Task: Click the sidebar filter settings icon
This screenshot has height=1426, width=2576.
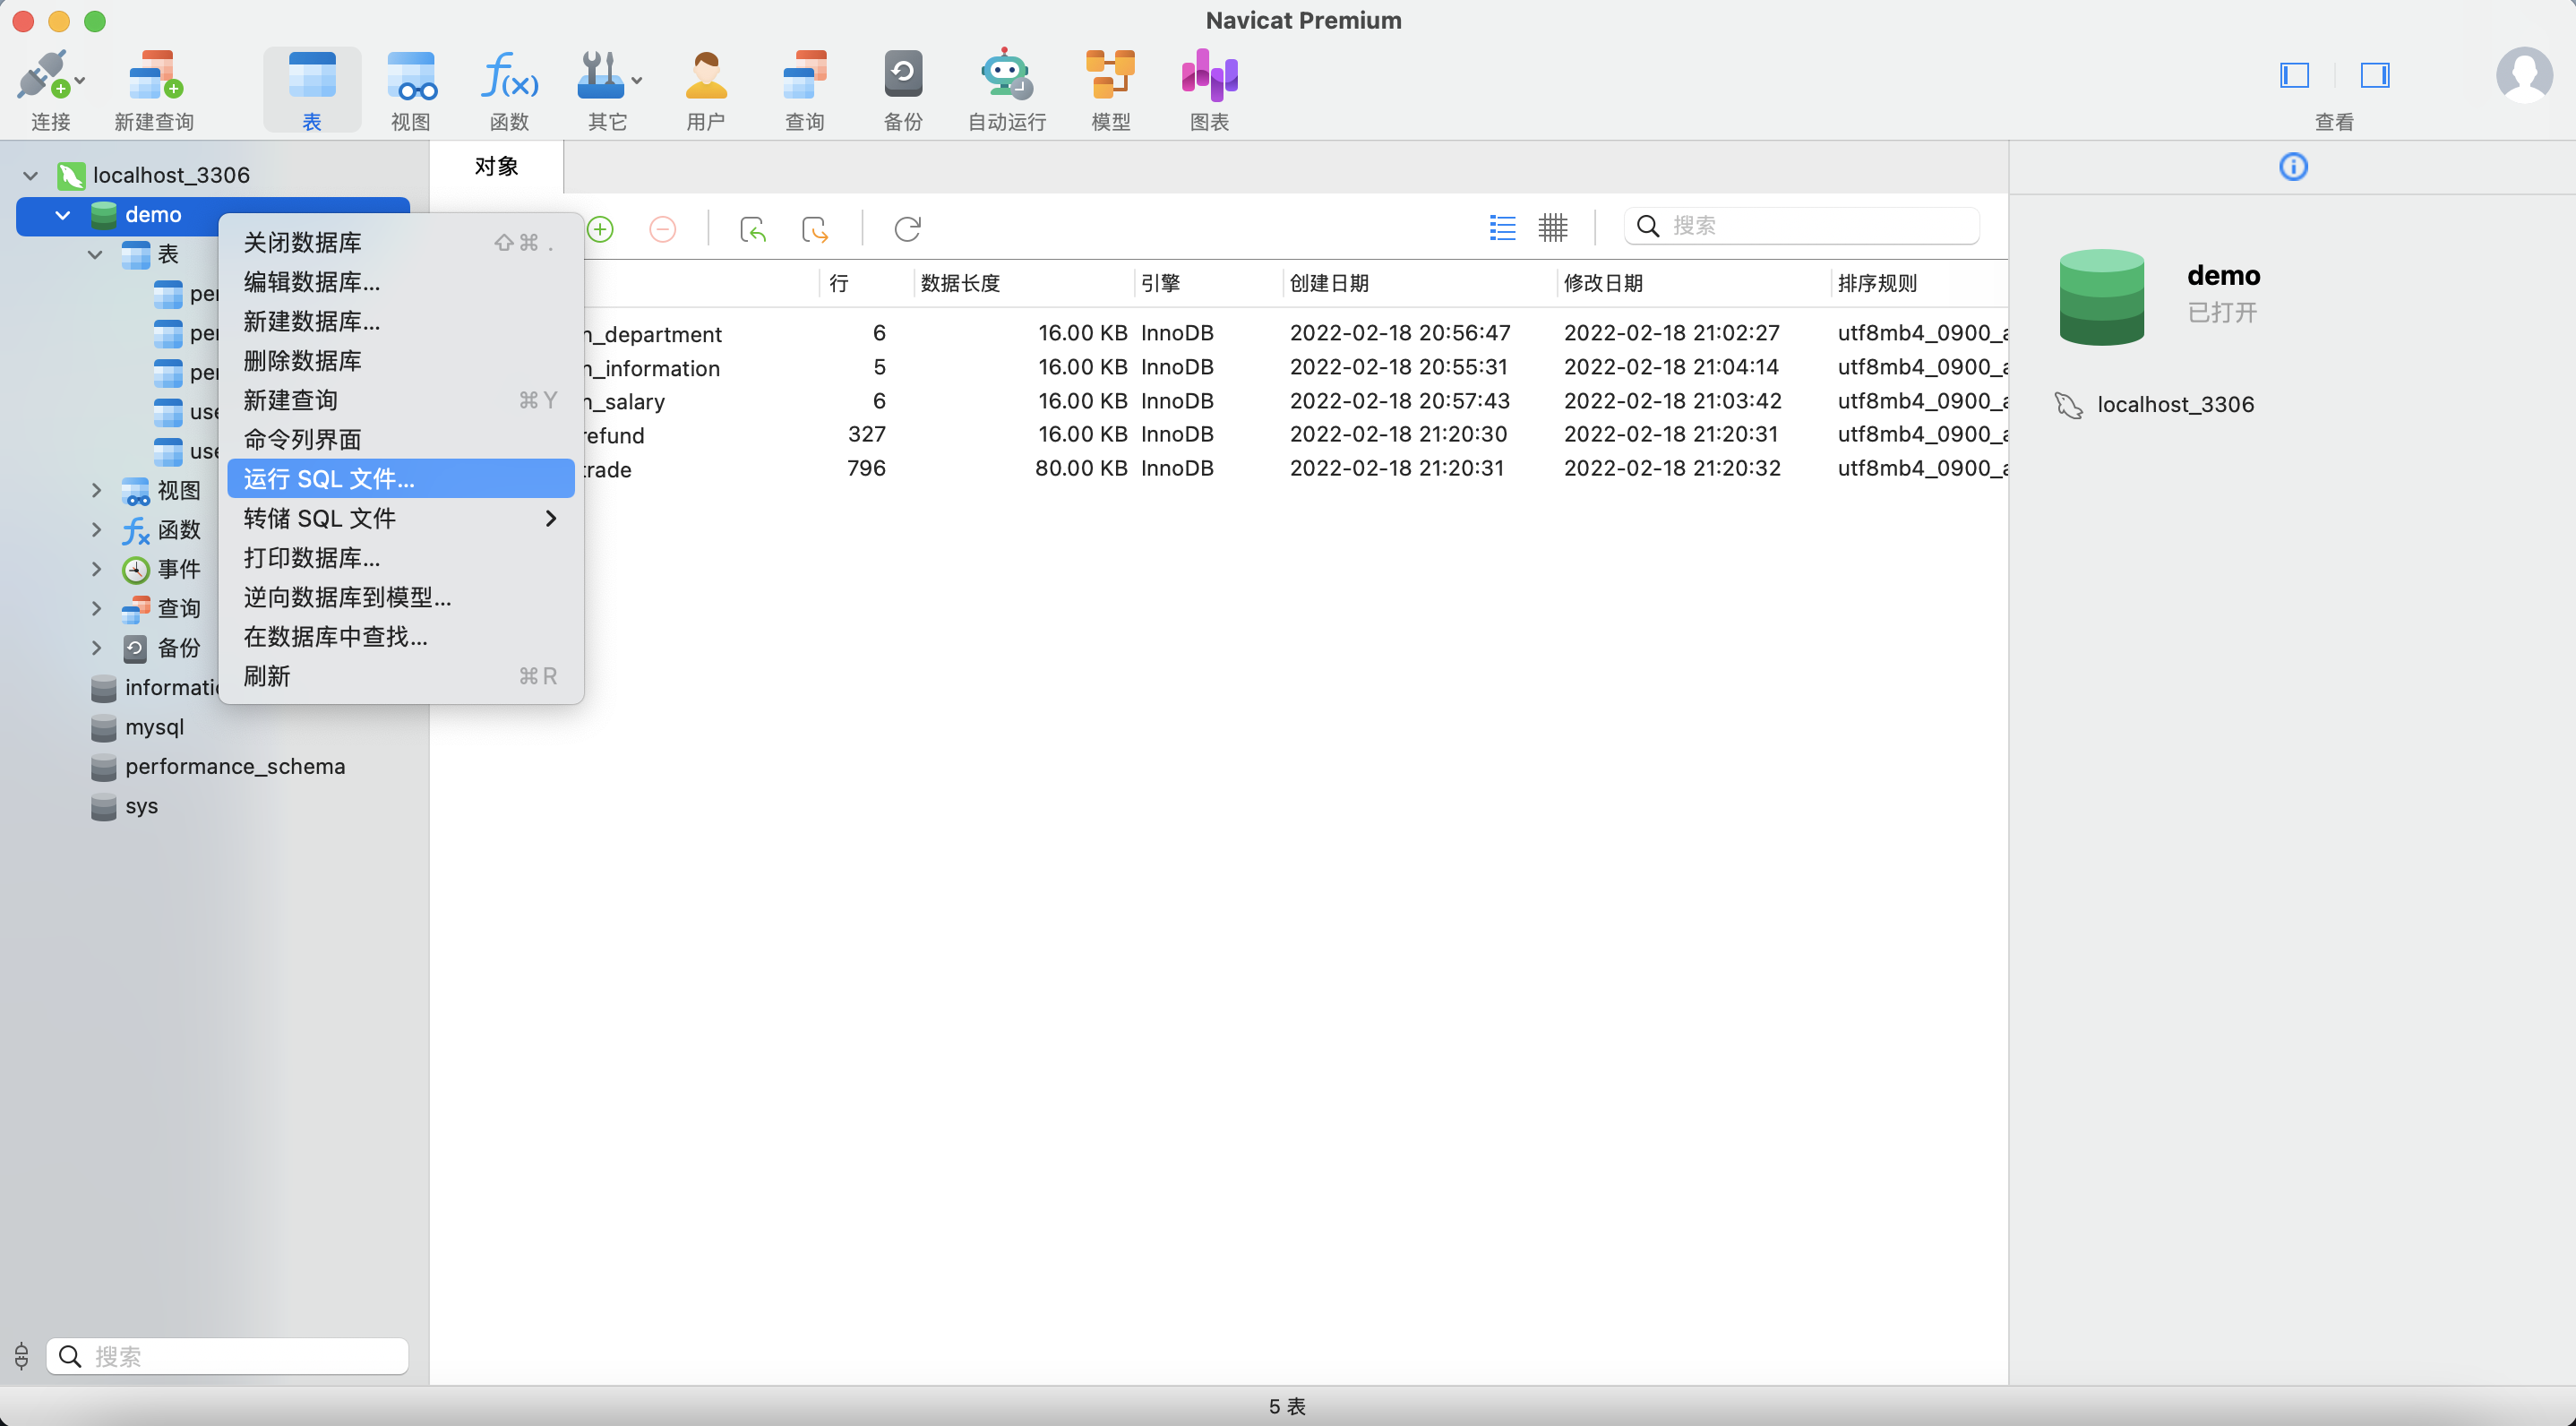Action: tap(22, 1356)
